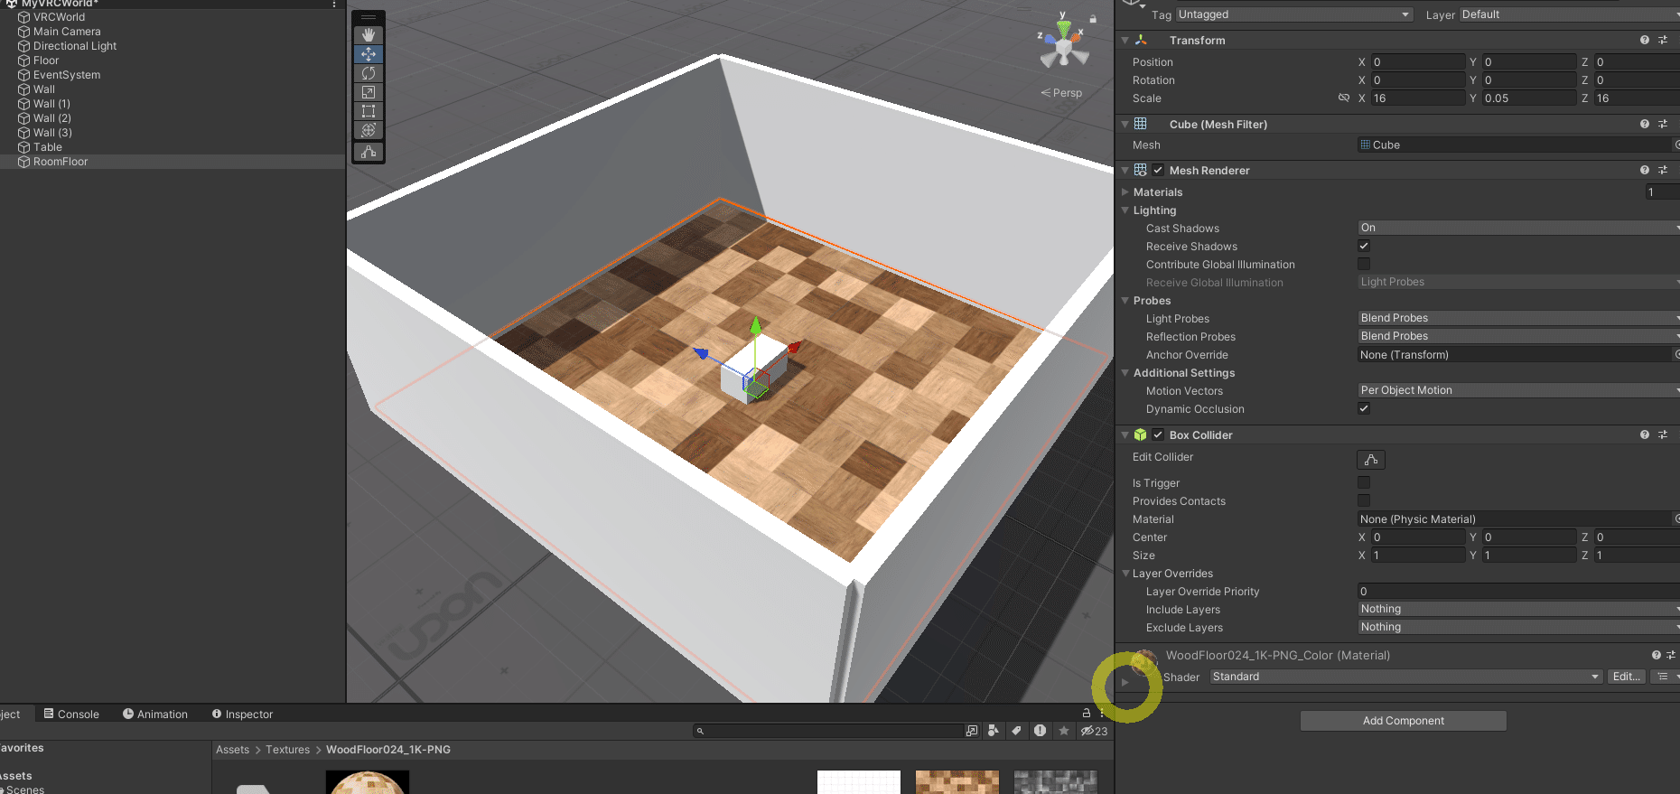
Task: Open the Tag dropdown showing Untagged
Action: pos(1293,14)
